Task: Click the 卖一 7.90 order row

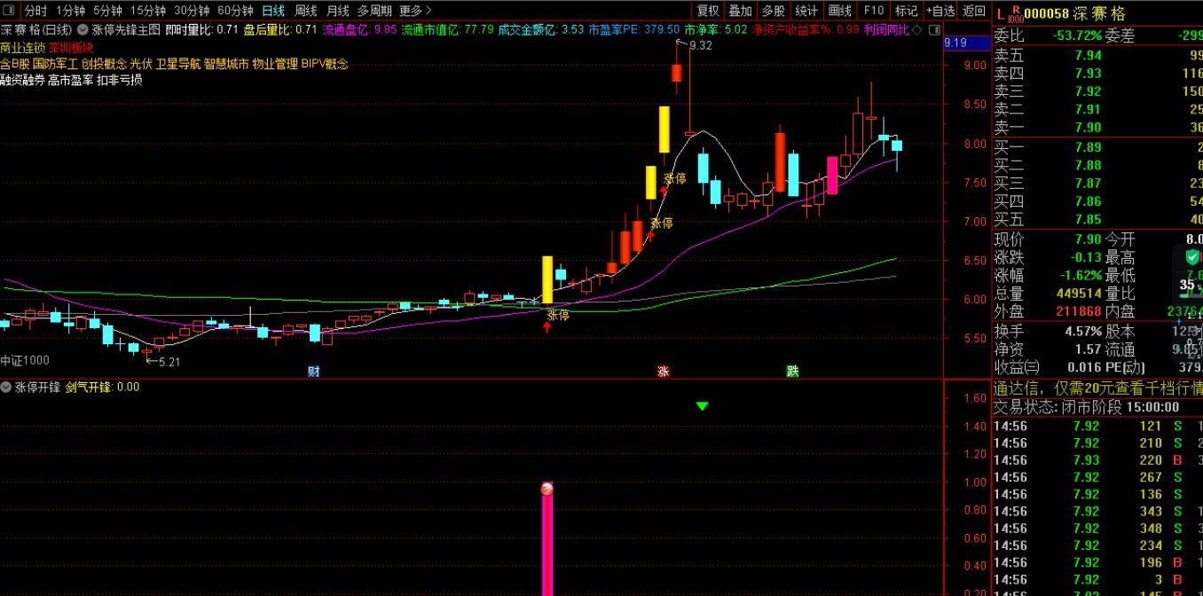Action: click(1097, 128)
